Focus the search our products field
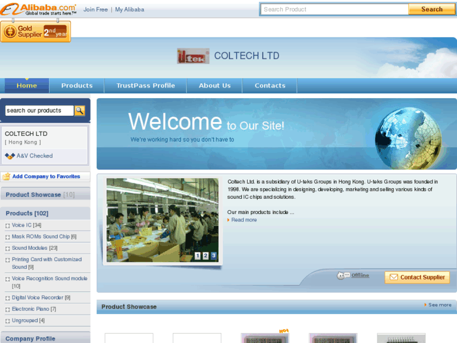The image size is (457, 343). [x=40, y=111]
